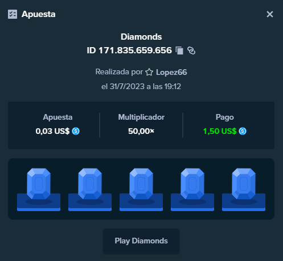
Task: Click the Diamonds game title
Action: click(x=141, y=37)
